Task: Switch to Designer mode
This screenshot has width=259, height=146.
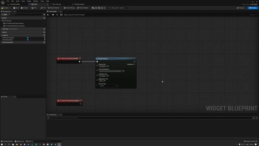Action: coord(241,8)
